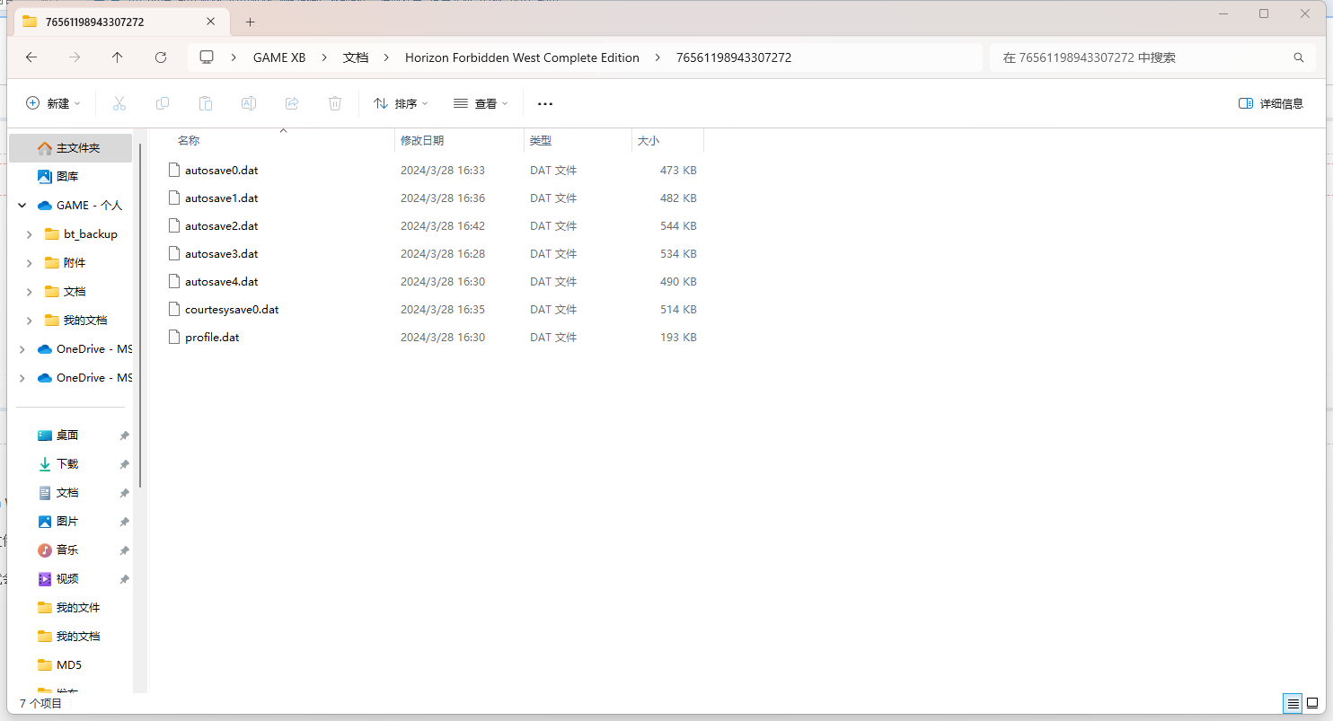The height and width of the screenshot is (721, 1333).
Task: Click the Copy icon in toolbar
Action: (163, 103)
